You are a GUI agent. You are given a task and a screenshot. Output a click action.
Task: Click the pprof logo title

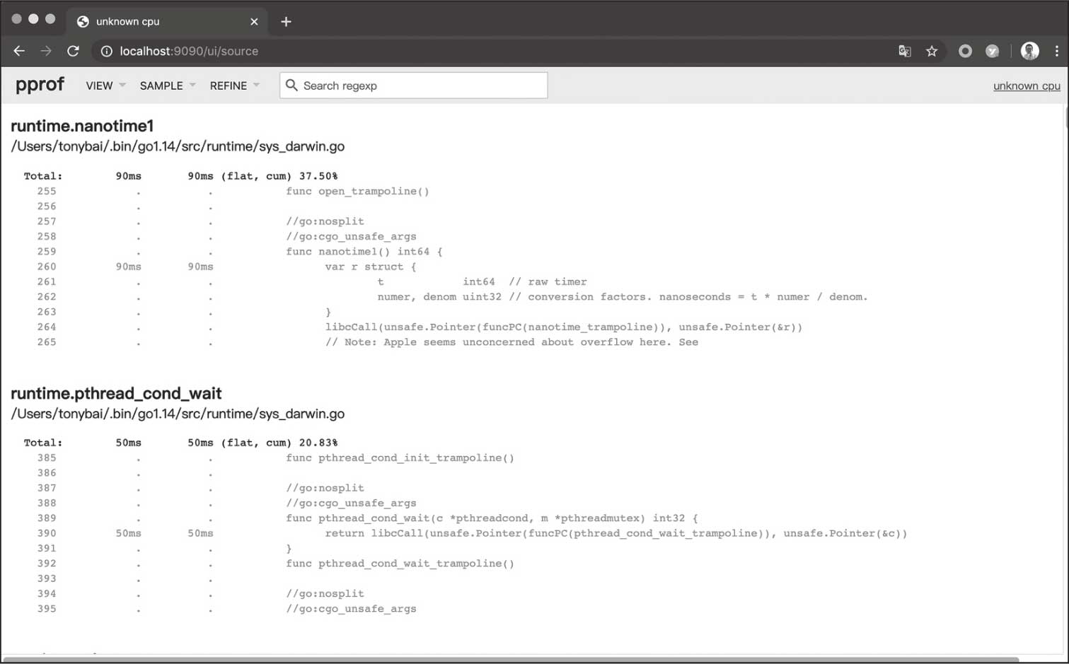[x=40, y=85]
